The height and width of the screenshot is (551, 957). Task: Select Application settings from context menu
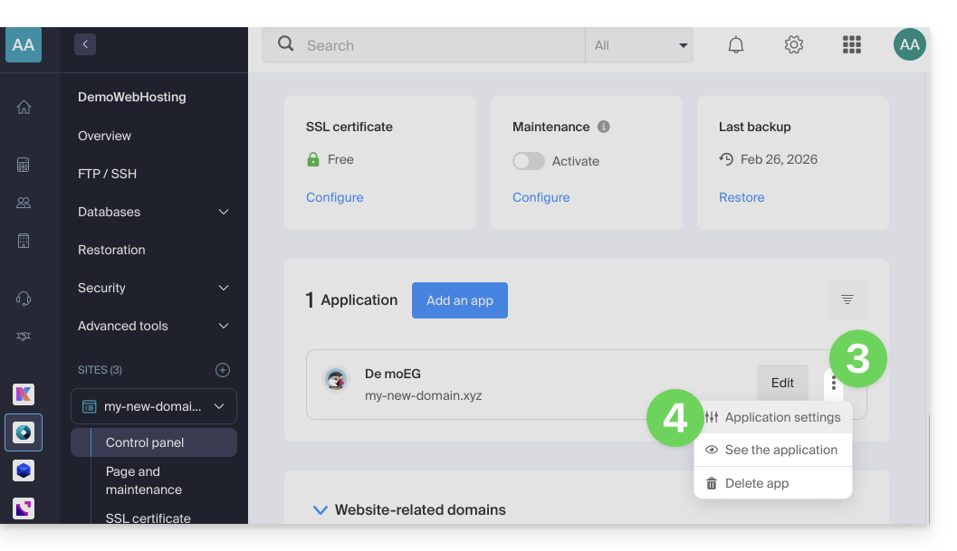(x=781, y=417)
